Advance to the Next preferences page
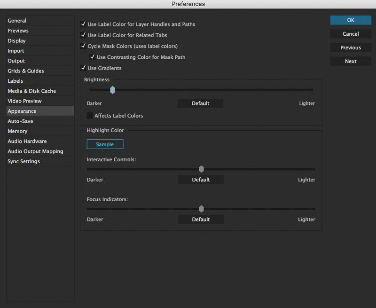The height and width of the screenshot is (308, 376). coord(350,61)
